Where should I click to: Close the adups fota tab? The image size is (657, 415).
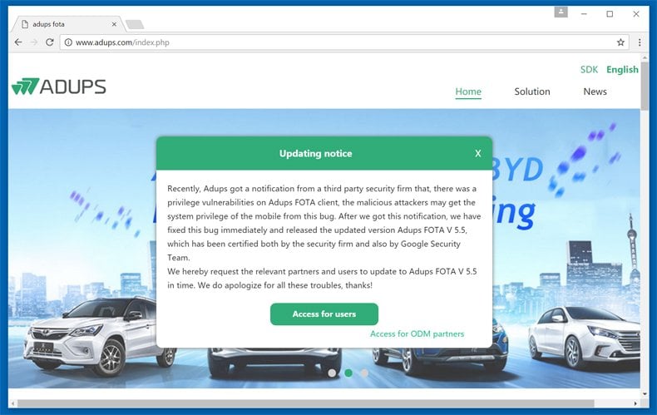click(114, 24)
